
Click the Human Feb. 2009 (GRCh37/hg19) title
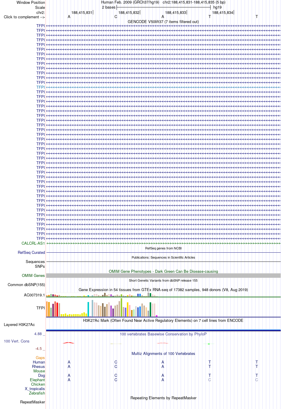pyautogui.click(x=130, y=2)
